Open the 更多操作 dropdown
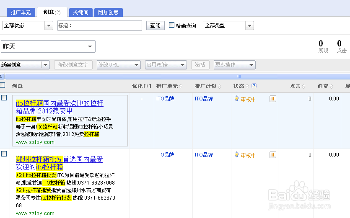 click(x=234, y=65)
